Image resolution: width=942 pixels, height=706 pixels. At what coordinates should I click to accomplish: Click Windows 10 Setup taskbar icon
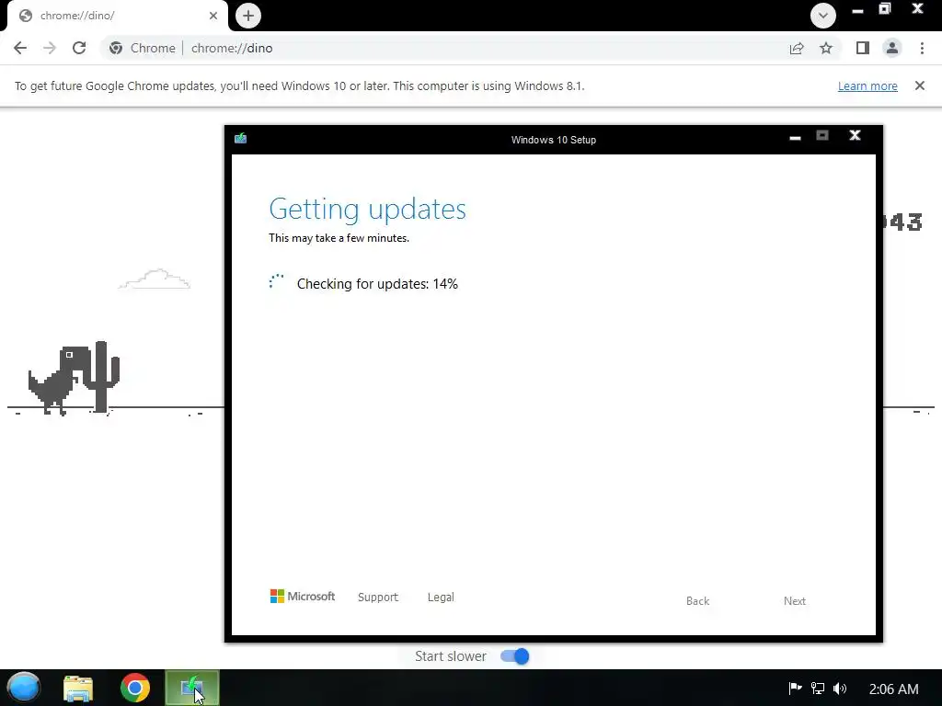coord(192,688)
